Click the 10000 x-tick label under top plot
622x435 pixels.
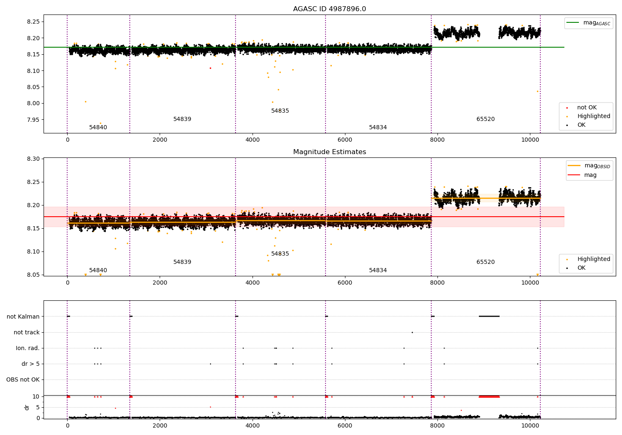[x=530, y=140]
